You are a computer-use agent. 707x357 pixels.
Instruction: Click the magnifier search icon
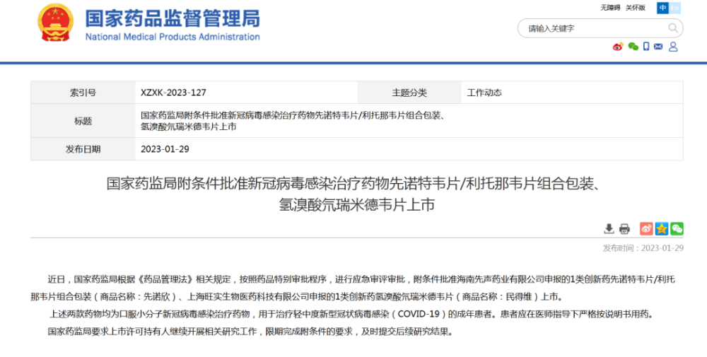pyautogui.click(x=674, y=28)
